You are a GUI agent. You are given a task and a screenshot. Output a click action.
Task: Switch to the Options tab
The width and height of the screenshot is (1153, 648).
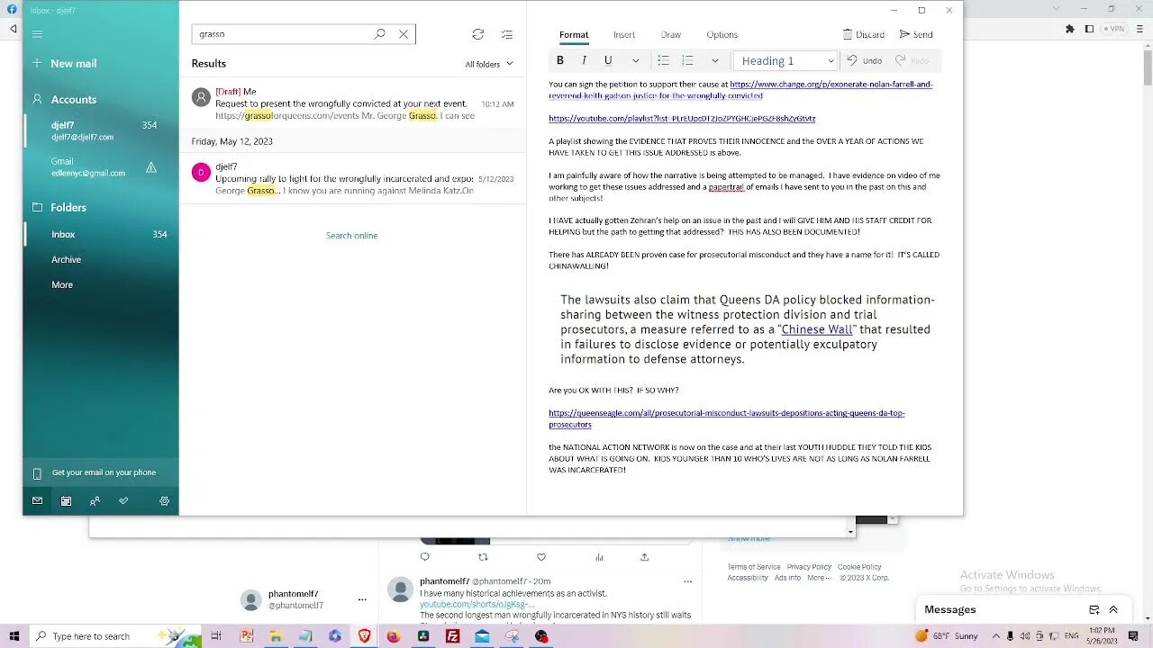tap(722, 35)
